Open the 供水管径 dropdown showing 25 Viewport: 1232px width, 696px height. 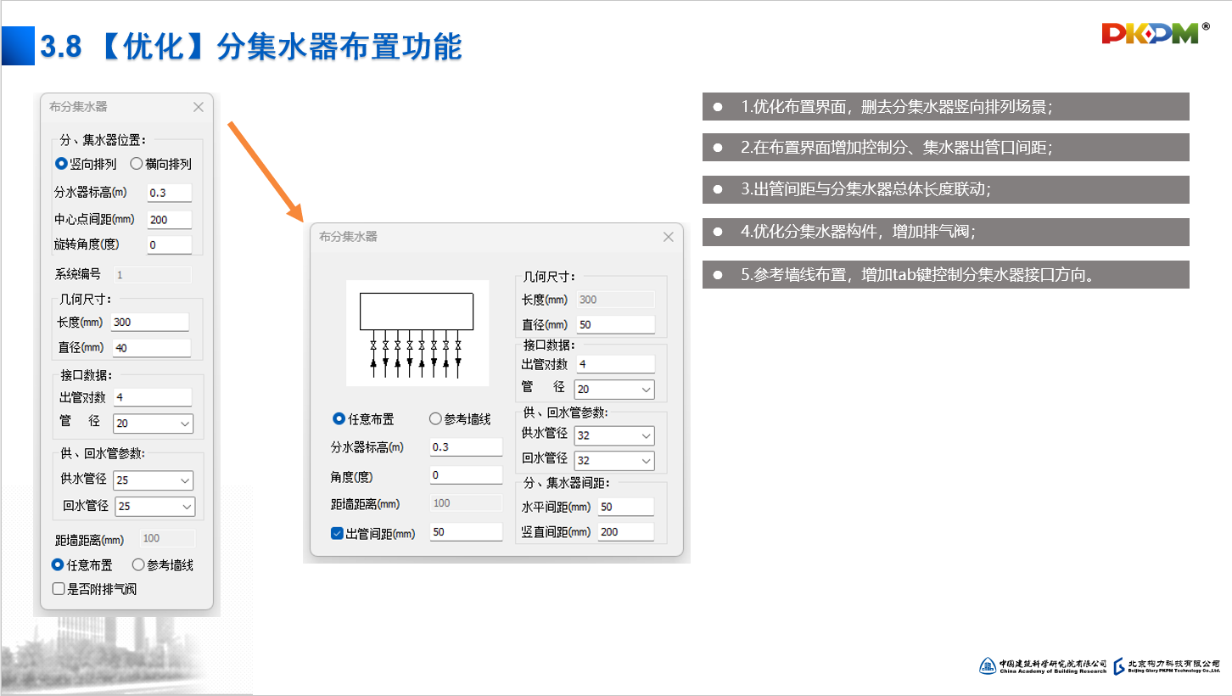154,480
